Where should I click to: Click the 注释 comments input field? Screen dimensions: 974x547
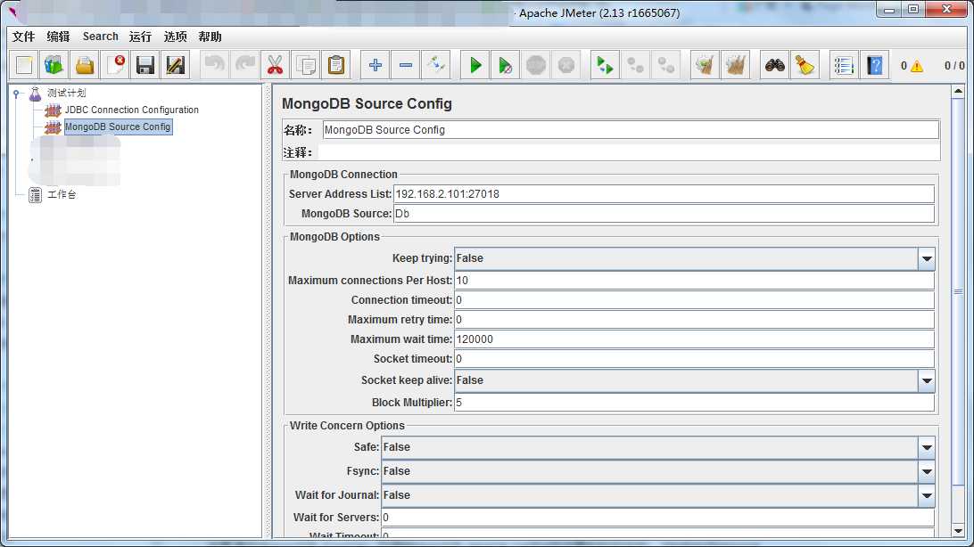pos(629,152)
